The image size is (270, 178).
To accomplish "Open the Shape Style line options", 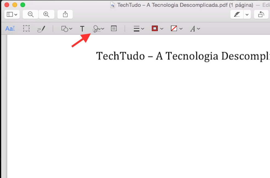I will (x=138, y=28).
